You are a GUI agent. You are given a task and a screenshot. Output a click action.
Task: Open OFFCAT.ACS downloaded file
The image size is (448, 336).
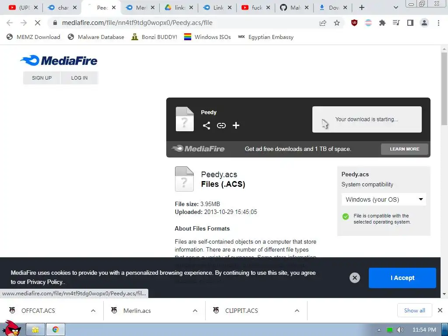[x=38, y=311]
